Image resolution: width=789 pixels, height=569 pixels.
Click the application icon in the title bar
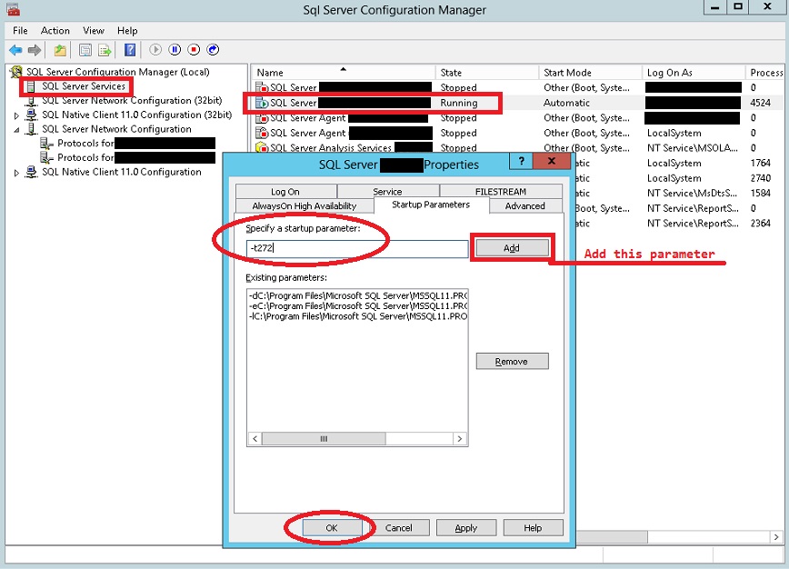coord(13,9)
